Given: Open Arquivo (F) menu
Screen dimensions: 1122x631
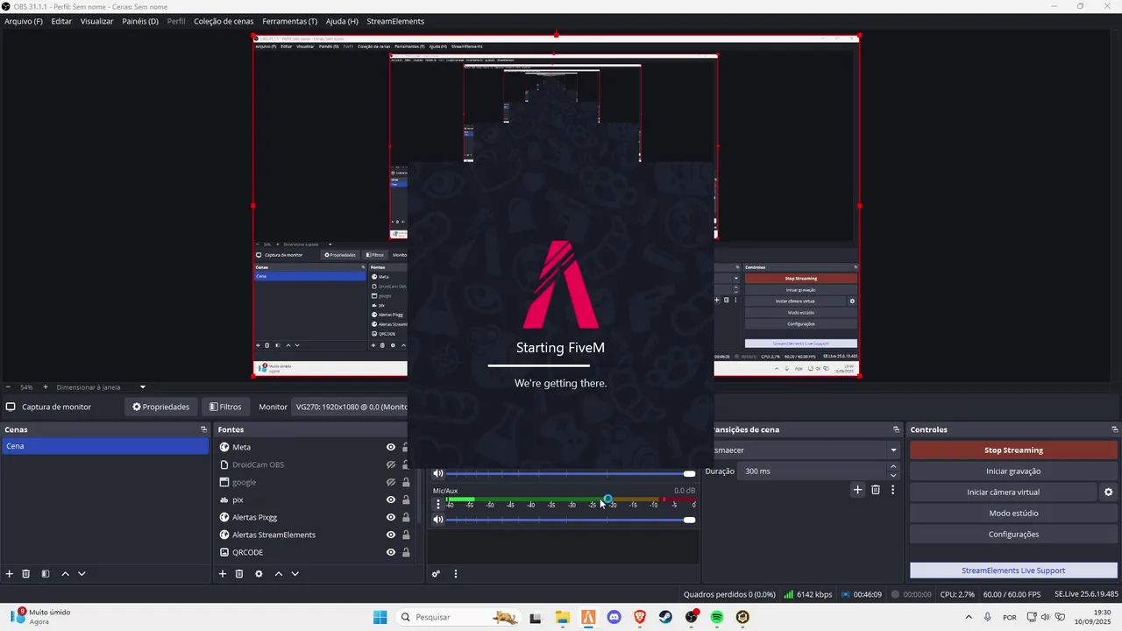Looking at the screenshot, I should pyautogui.click(x=24, y=21).
